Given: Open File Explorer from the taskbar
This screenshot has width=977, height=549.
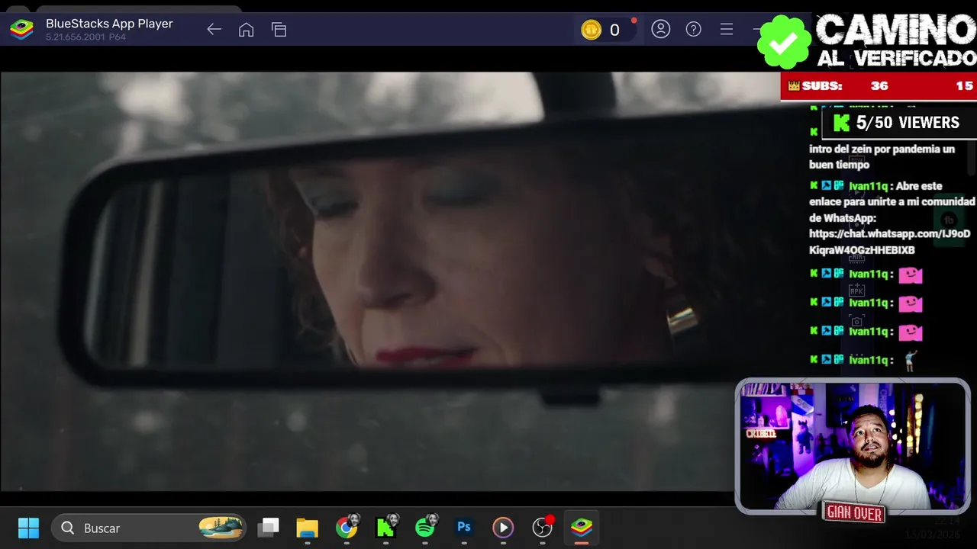Looking at the screenshot, I should click(307, 528).
